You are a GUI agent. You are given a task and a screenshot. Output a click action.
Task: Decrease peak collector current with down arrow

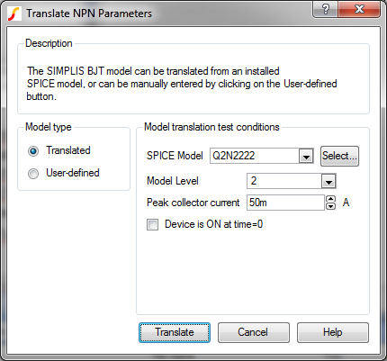[x=330, y=206]
